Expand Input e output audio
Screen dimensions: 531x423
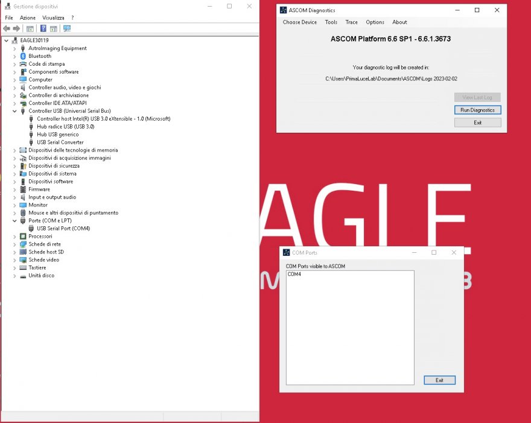14,197
